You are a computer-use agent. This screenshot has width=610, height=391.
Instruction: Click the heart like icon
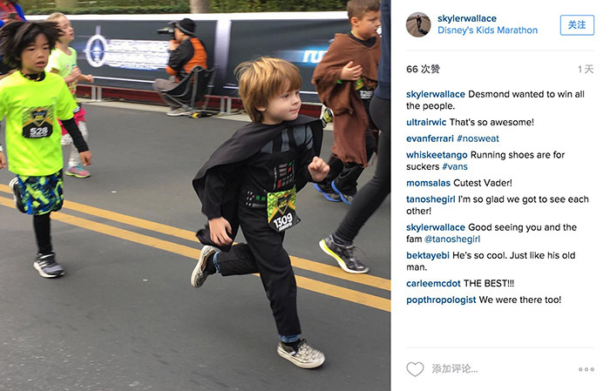point(415,369)
